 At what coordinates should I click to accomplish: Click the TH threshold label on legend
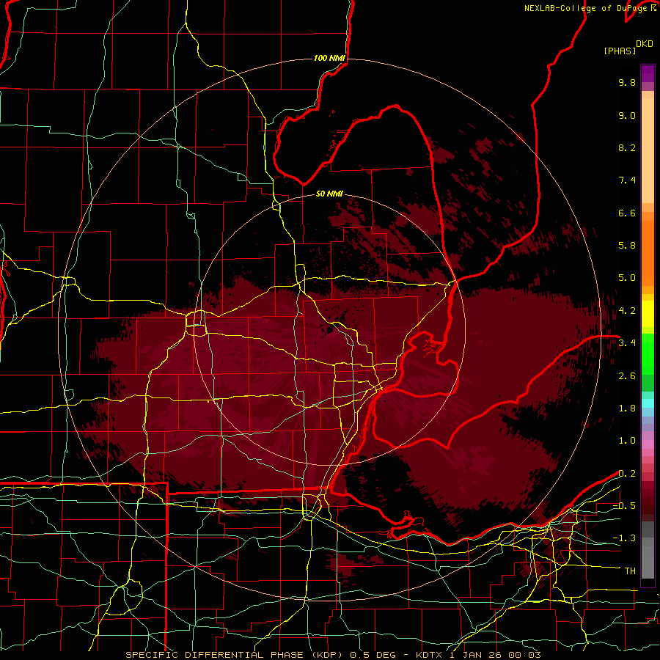click(630, 571)
